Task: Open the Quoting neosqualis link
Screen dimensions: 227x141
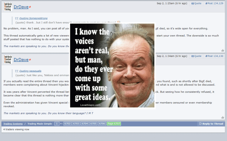Action: pyautogui.click(x=30, y=71)
